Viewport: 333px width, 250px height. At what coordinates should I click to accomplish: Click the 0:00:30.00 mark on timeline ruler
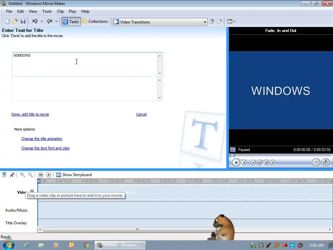[x=116, y=181]
